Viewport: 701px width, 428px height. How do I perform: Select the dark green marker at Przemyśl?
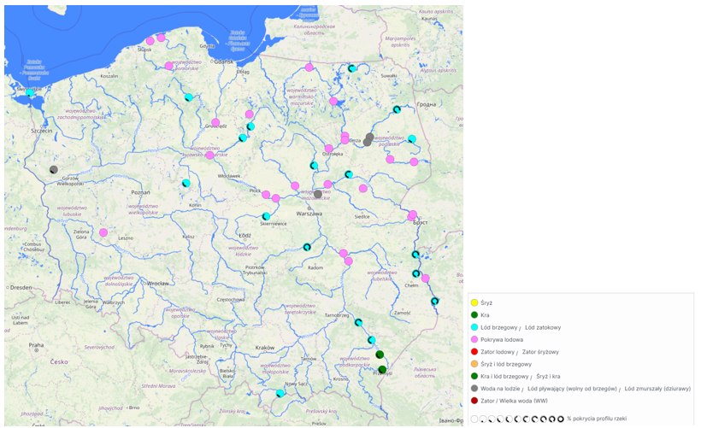382,370
